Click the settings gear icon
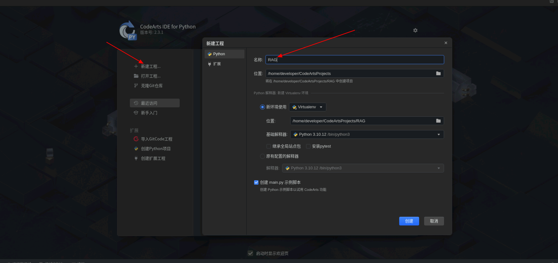Viewport: 558px width, 263px height. coord(415,30)
